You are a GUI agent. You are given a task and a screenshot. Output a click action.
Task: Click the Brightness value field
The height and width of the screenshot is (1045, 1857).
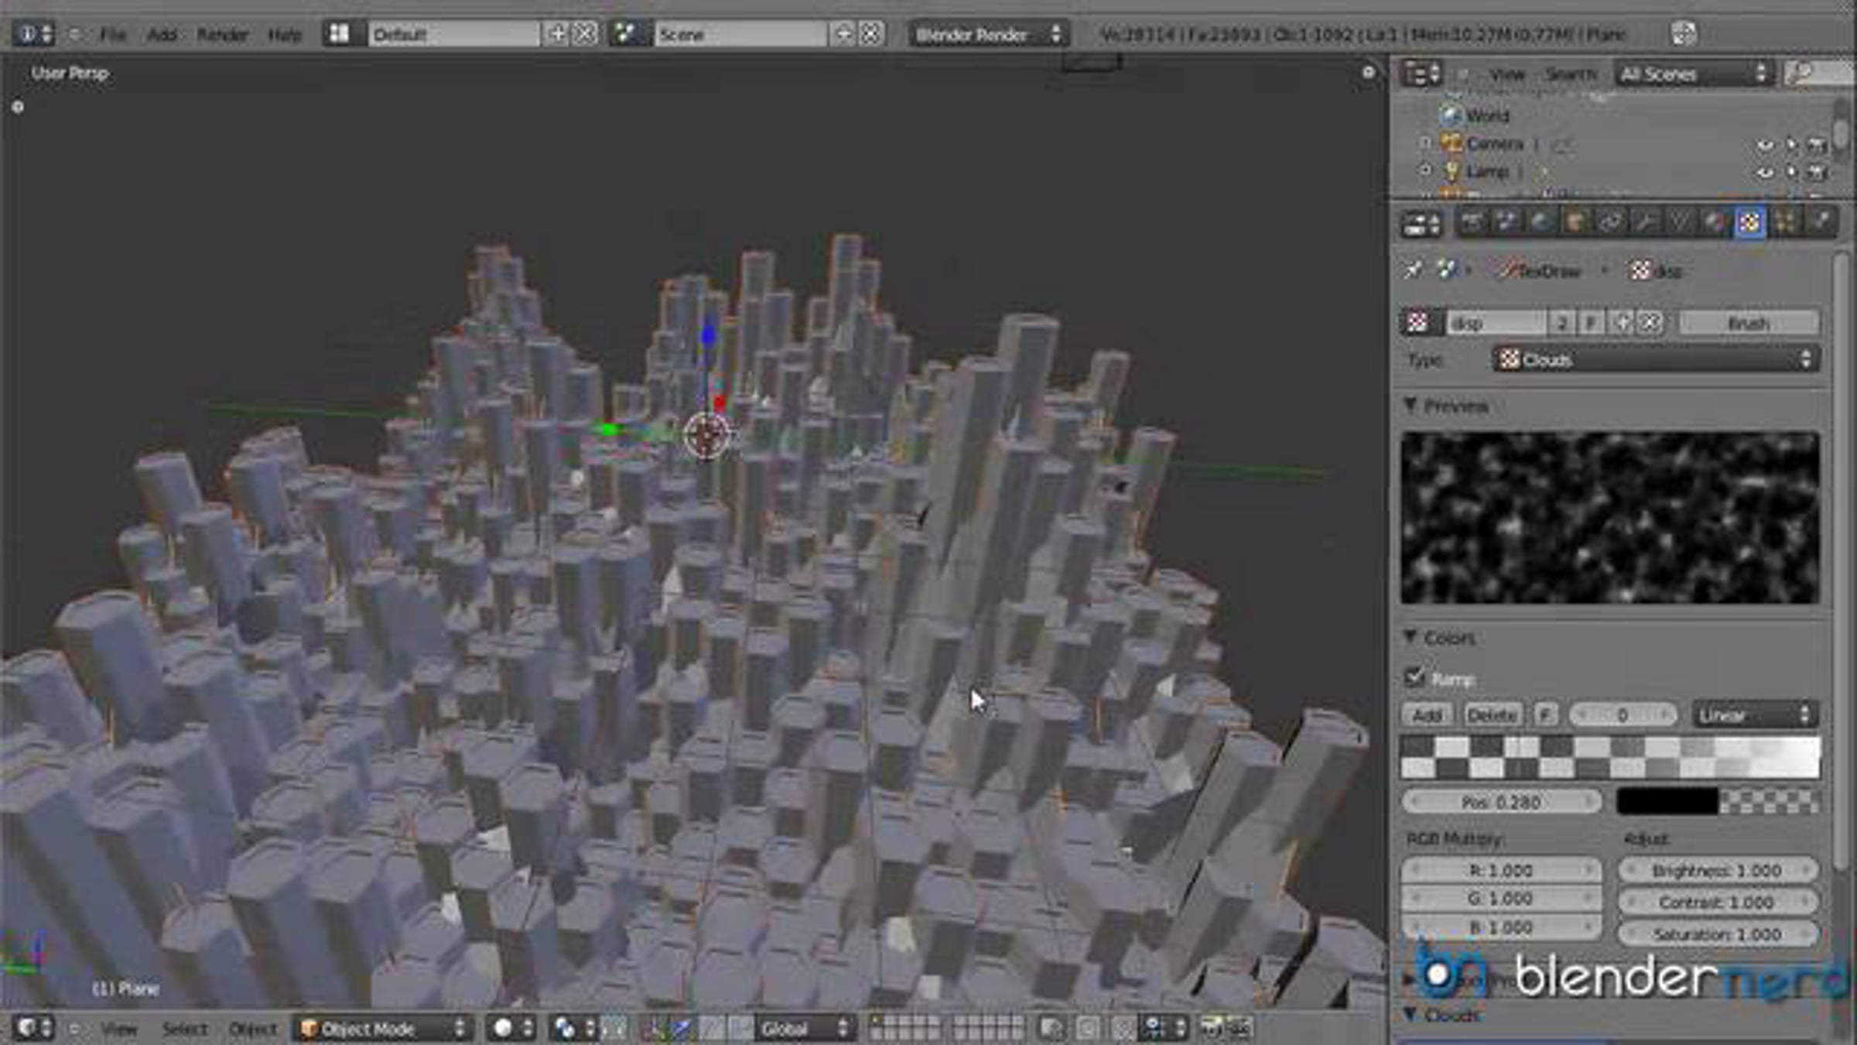1716,871
